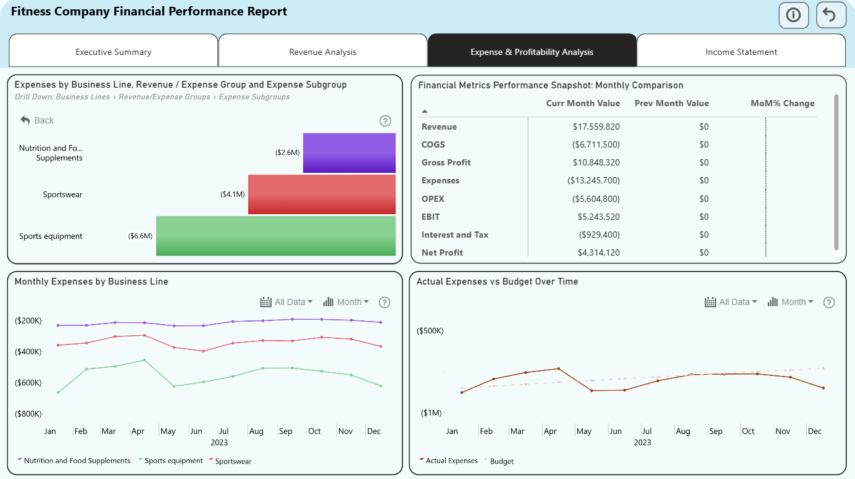Click the $5,243,520 EBIT value
This screenshot has height=479, width=855.
[599, 217]
